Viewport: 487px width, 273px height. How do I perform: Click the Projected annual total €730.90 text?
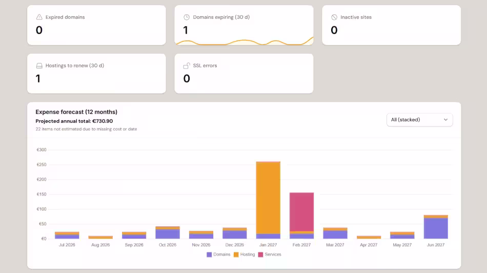pyautogui.click(x=74, y=121)
